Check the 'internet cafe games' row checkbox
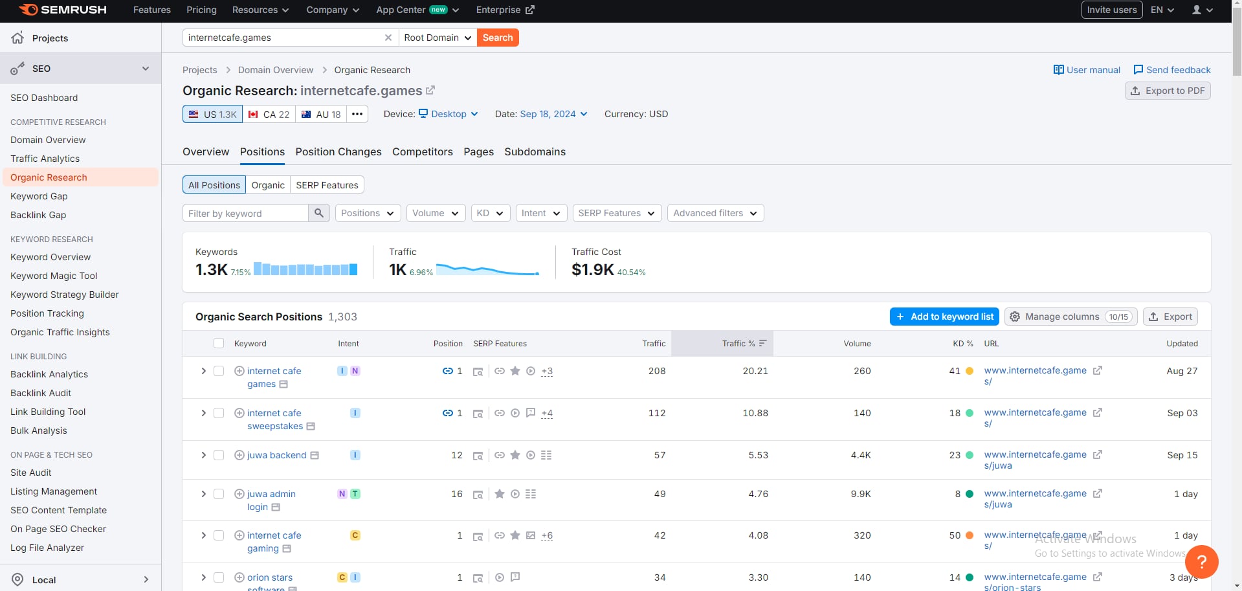 219,371
